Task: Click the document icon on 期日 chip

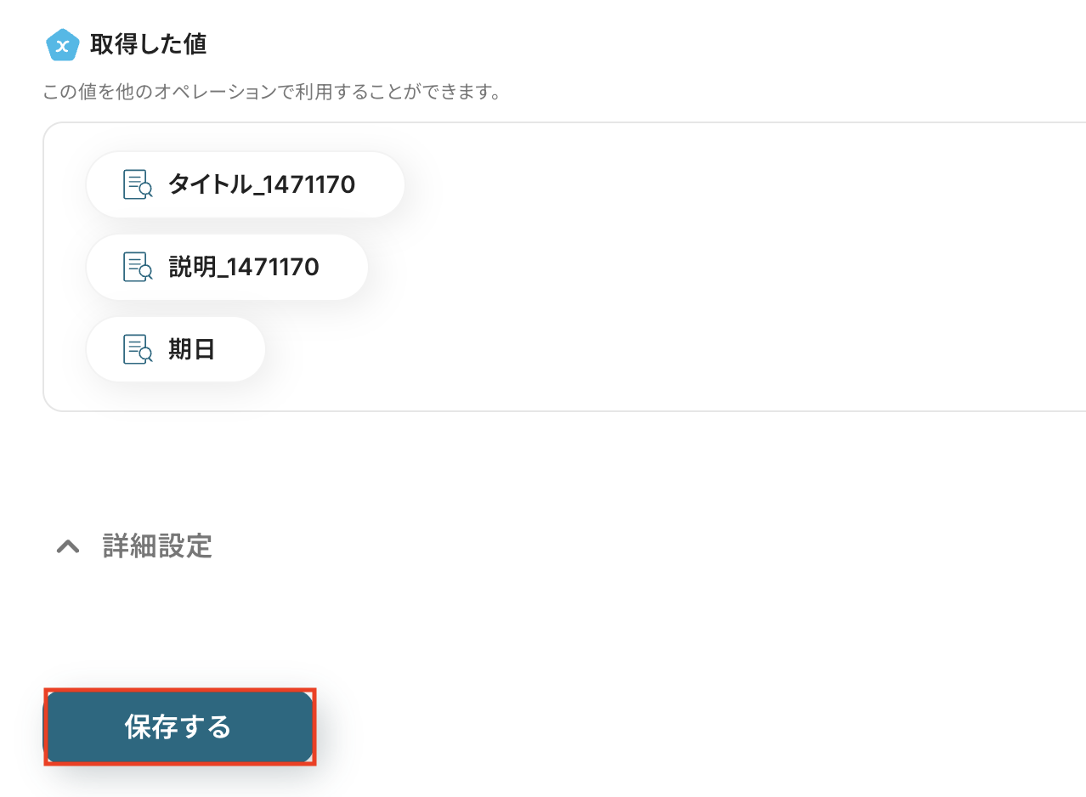Action: (137, 349)
